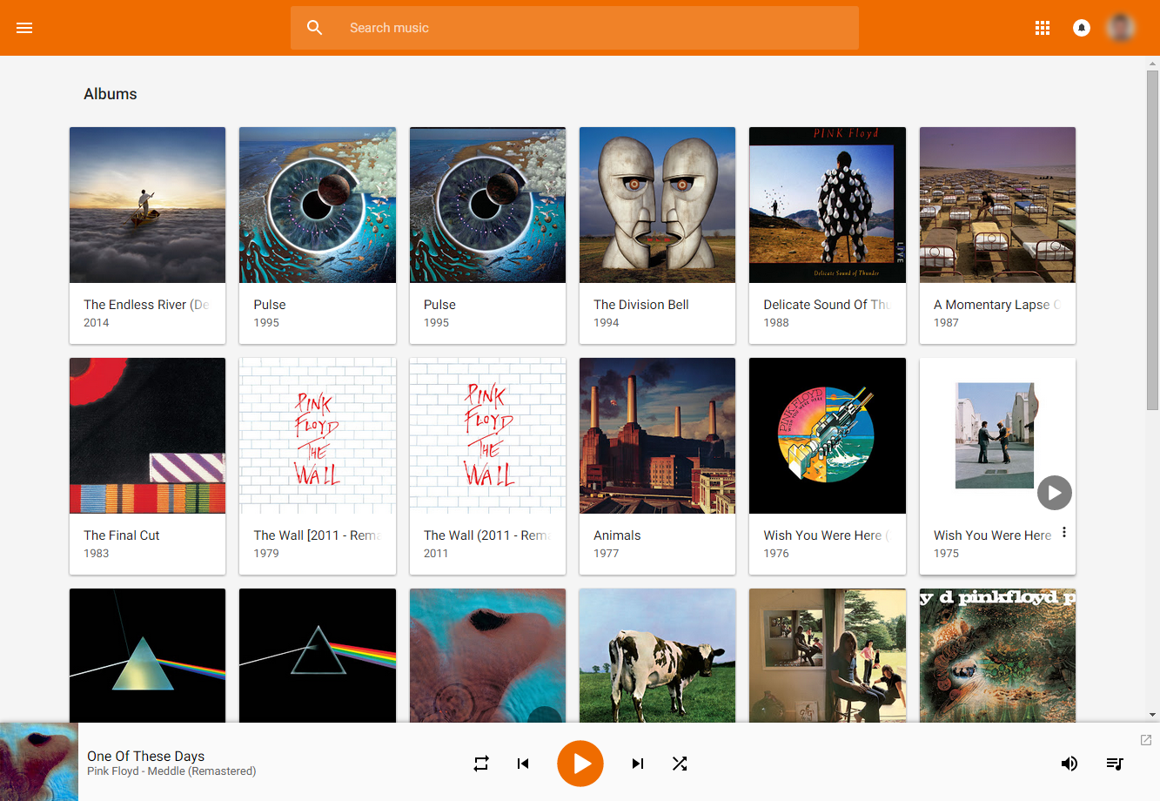1160x801 pixels.
Task: Click The Final Cut title
Action: coord(122,535)
